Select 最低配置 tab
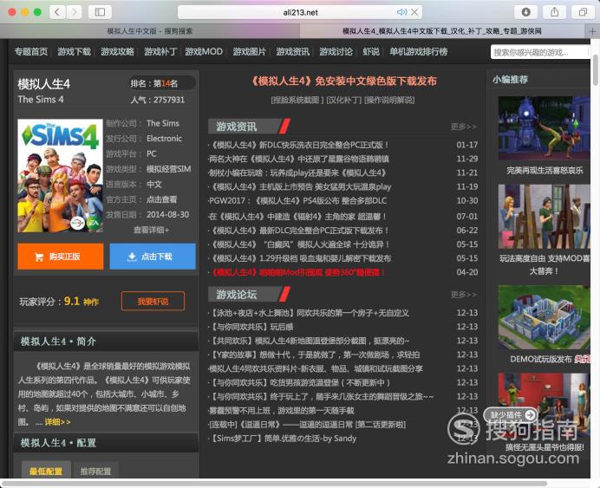600x488 pixels. [x=46, y=472]
